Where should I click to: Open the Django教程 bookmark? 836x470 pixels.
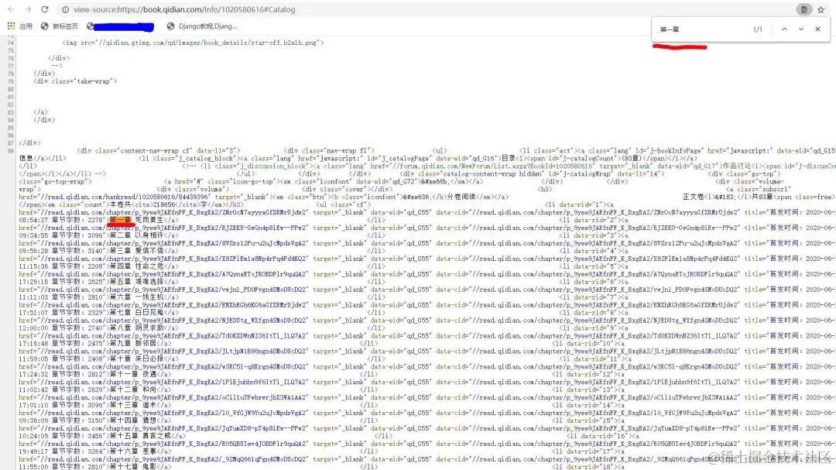point(202,26)
